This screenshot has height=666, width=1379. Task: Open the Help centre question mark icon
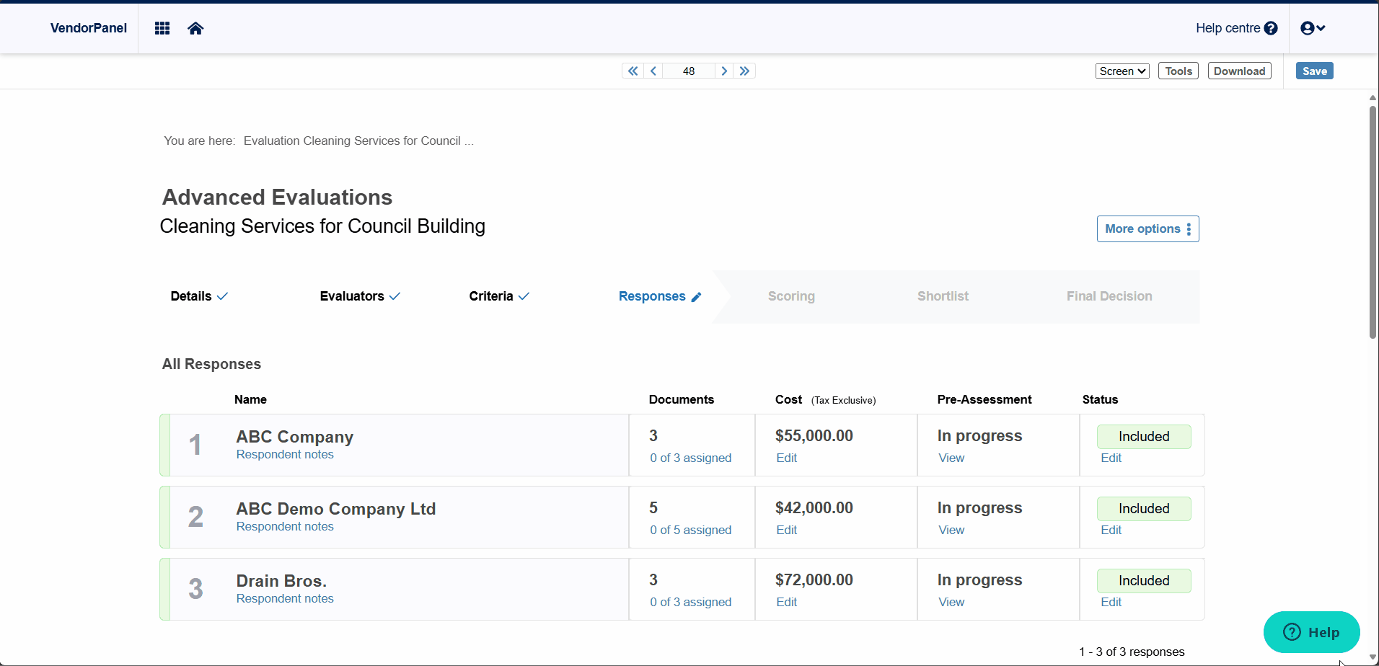[1271, 28]
